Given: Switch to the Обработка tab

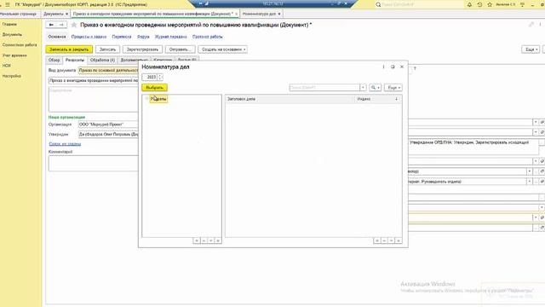Looking at the screenshot, I should pyautogui.click(x=102, y=61).
